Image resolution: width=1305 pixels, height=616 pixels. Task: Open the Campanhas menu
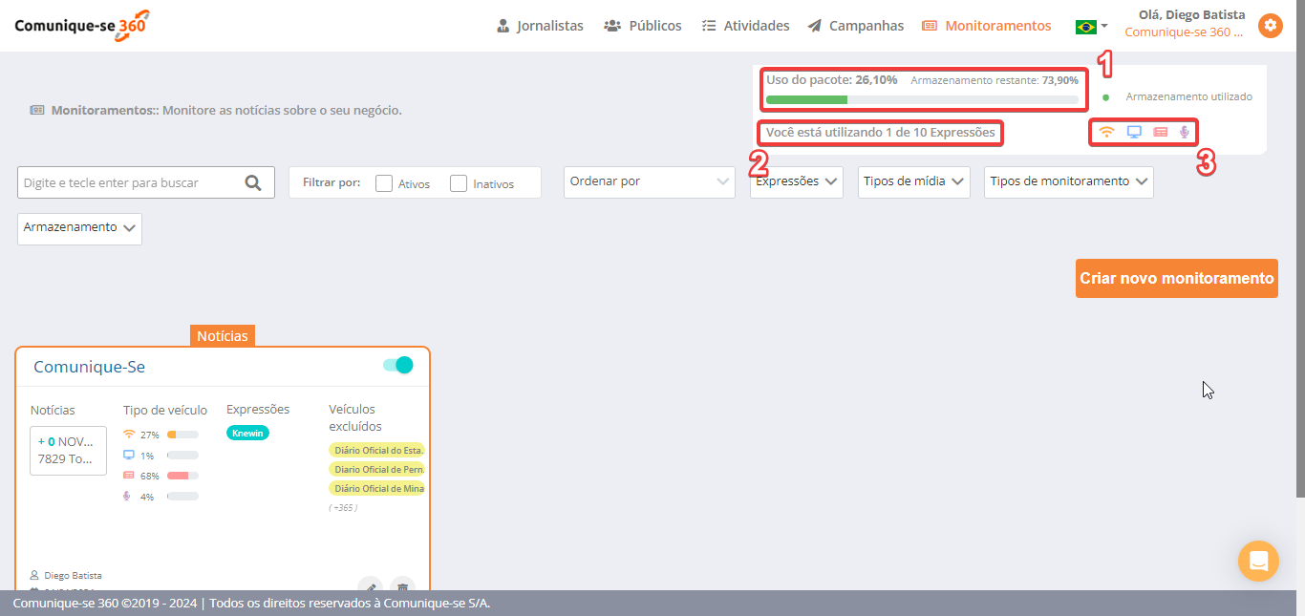point(855,26)
